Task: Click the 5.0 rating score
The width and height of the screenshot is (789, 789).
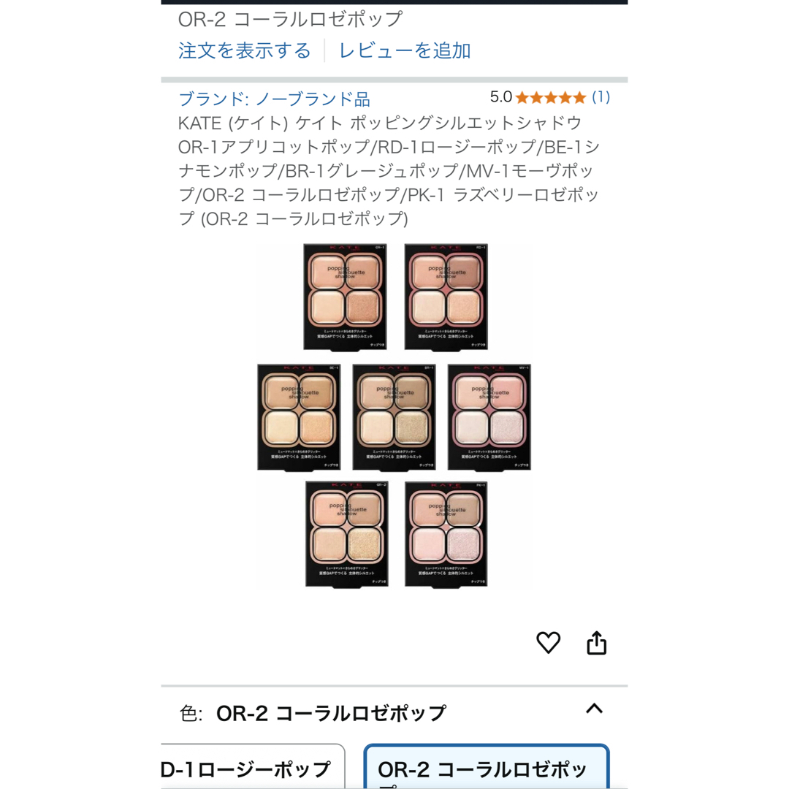Action: pyautogui.click(x=500, y=97)
